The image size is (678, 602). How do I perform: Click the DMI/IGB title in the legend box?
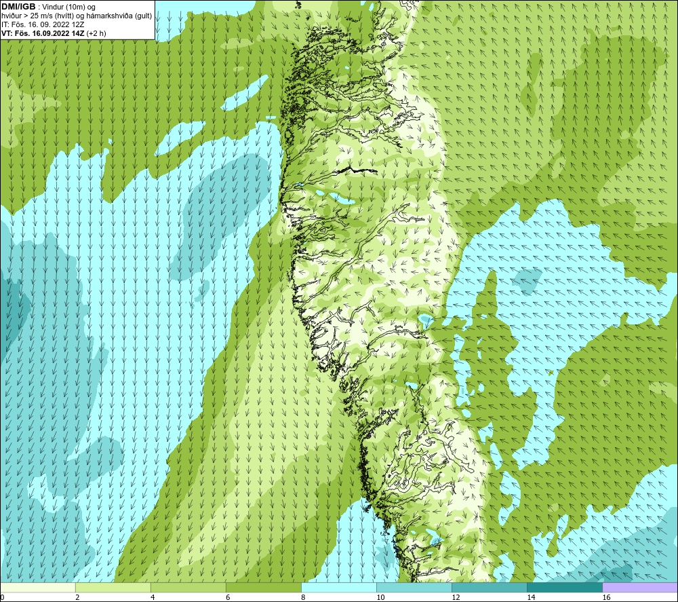pos(18,7)
